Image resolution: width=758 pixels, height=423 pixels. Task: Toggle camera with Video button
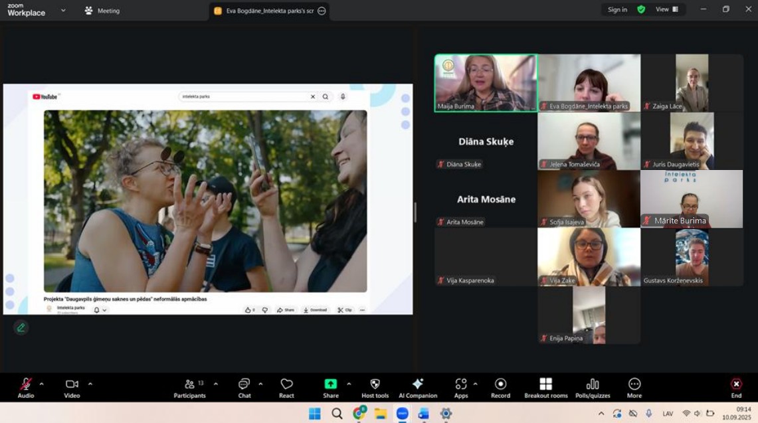point(72,388)
